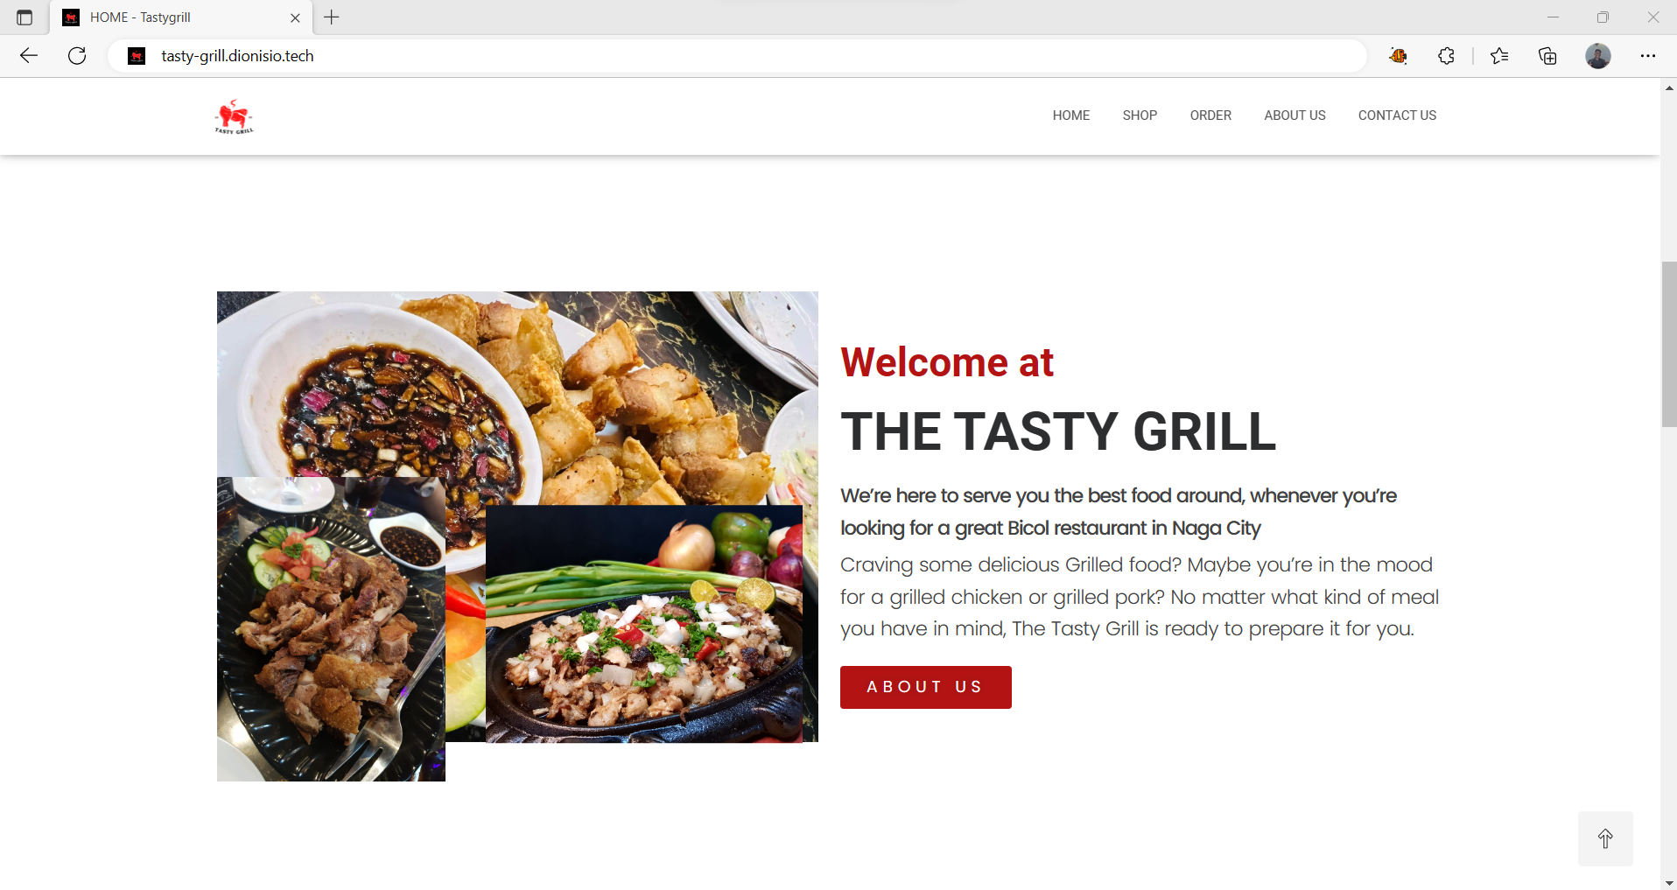Go to the CONTACT US page
This screenshot has width=1677, height=890.
pyautogui.click(x=1397, y=116)
